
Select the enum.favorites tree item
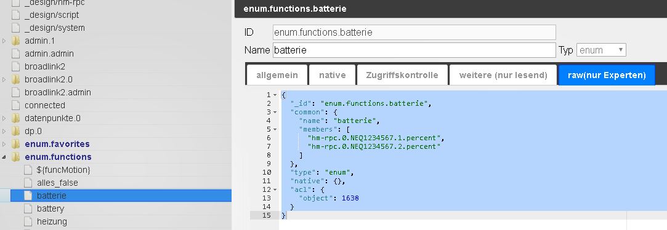pyautogui.click(x=57, y=144)
